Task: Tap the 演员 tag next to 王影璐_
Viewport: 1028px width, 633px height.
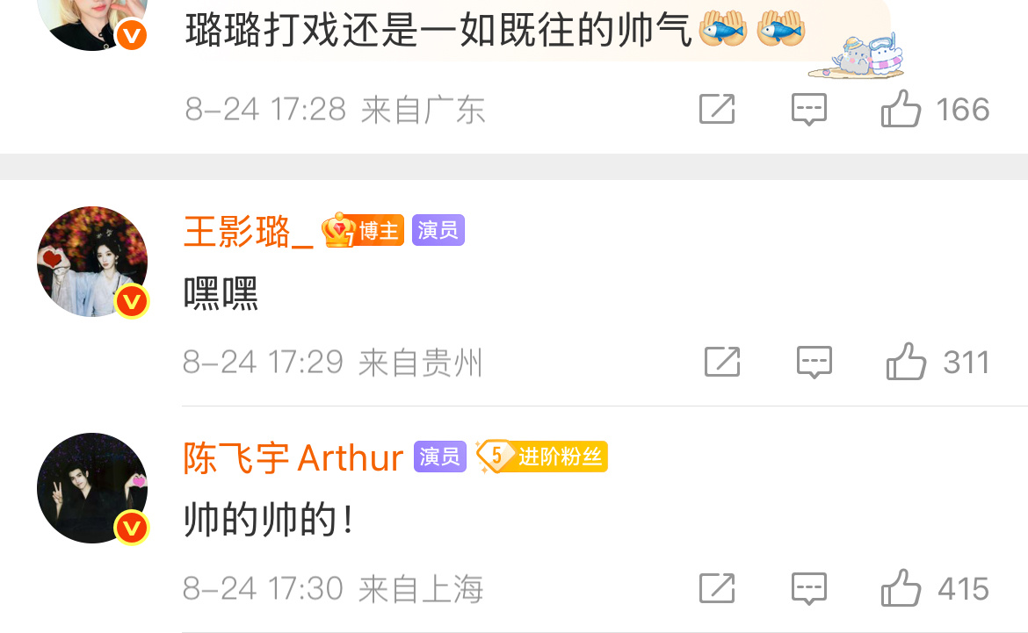Action: coord(438,230)
